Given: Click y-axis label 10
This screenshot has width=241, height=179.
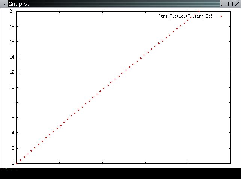Looking at the screenshot, I should tap(12, 87).
